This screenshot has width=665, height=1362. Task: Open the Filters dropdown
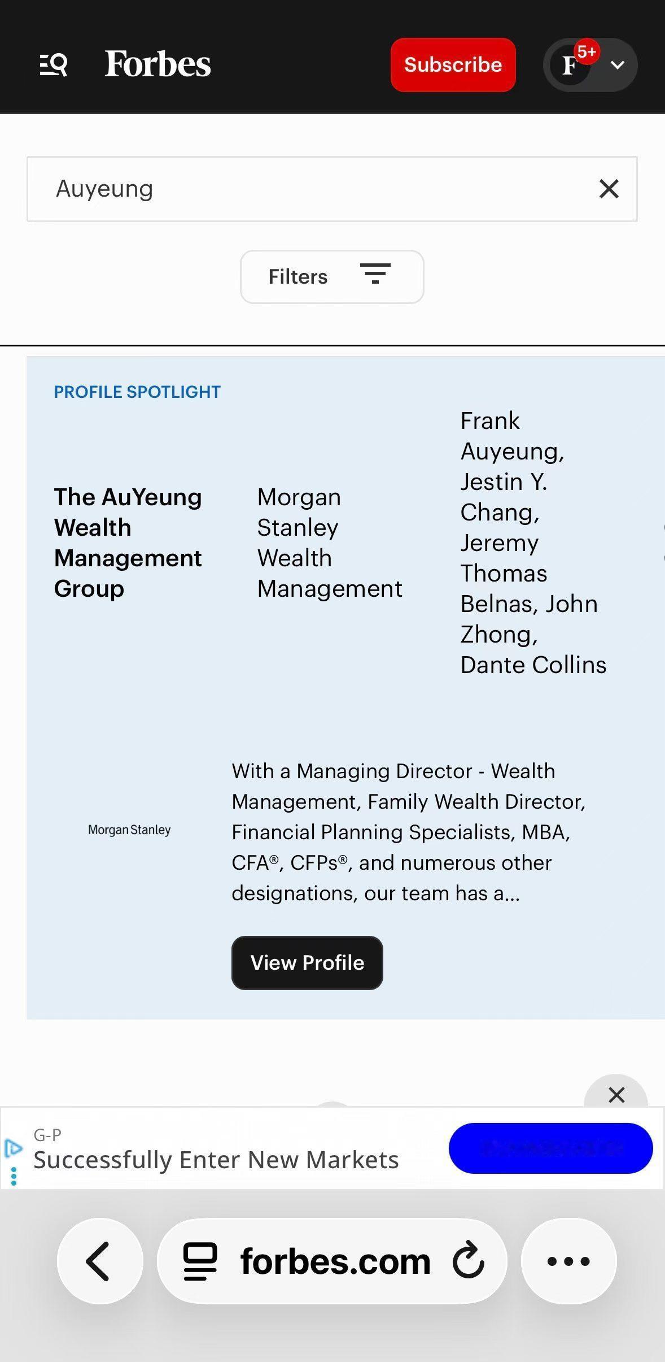pos(332,277)
